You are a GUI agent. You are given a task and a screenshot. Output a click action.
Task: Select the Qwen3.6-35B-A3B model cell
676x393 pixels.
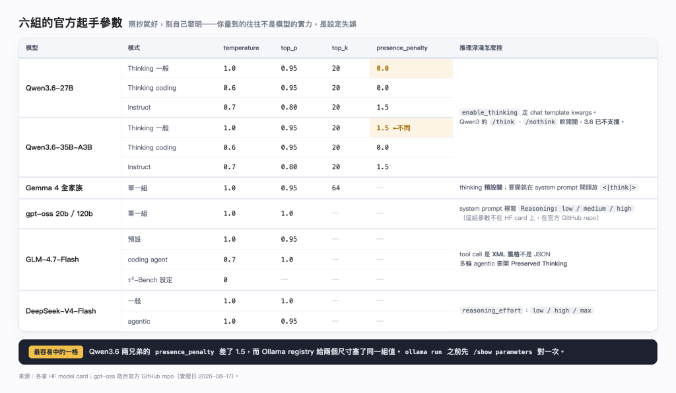coord(70,147)
